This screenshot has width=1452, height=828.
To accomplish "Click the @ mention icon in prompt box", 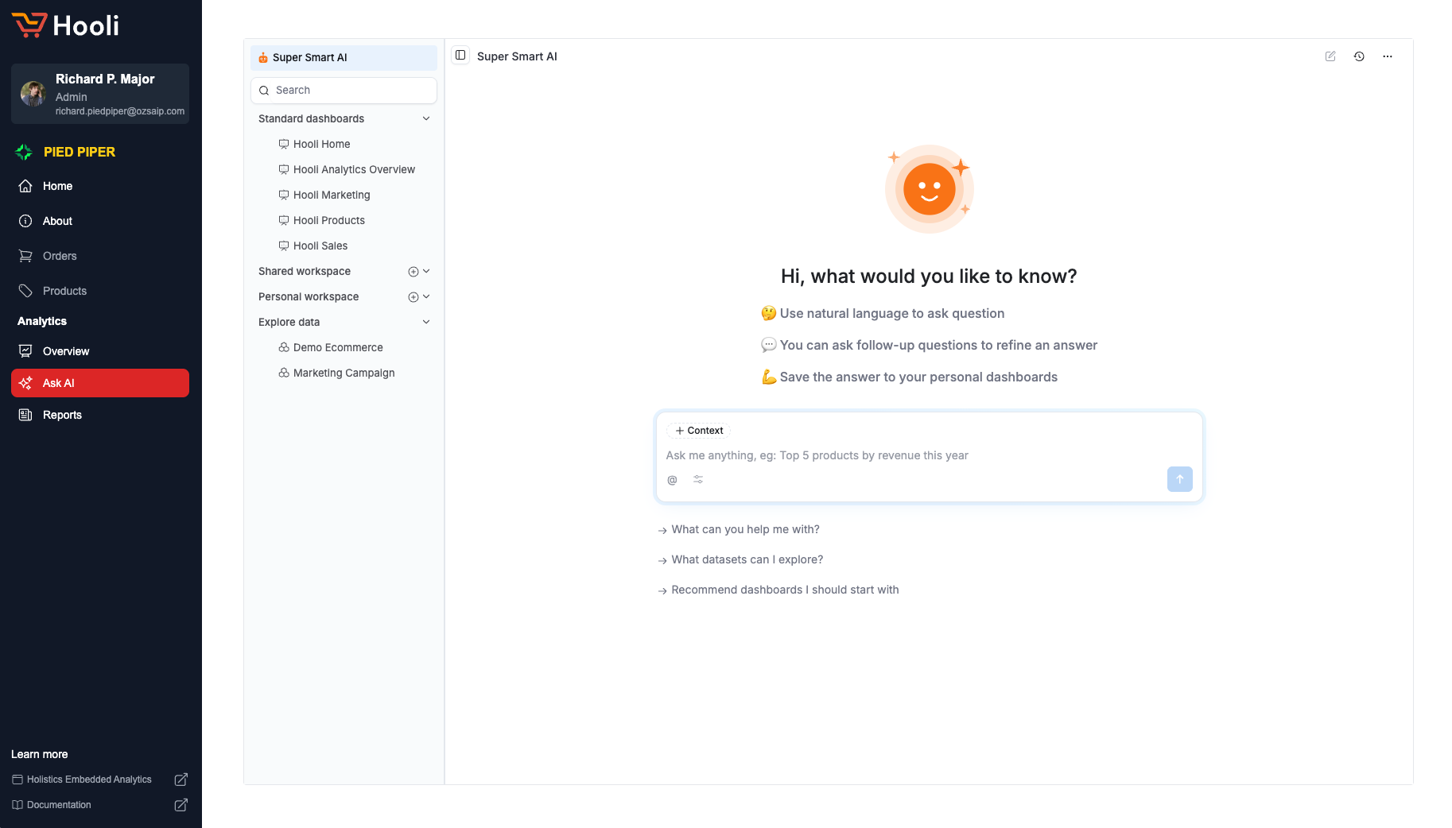I will pos(672,480).
